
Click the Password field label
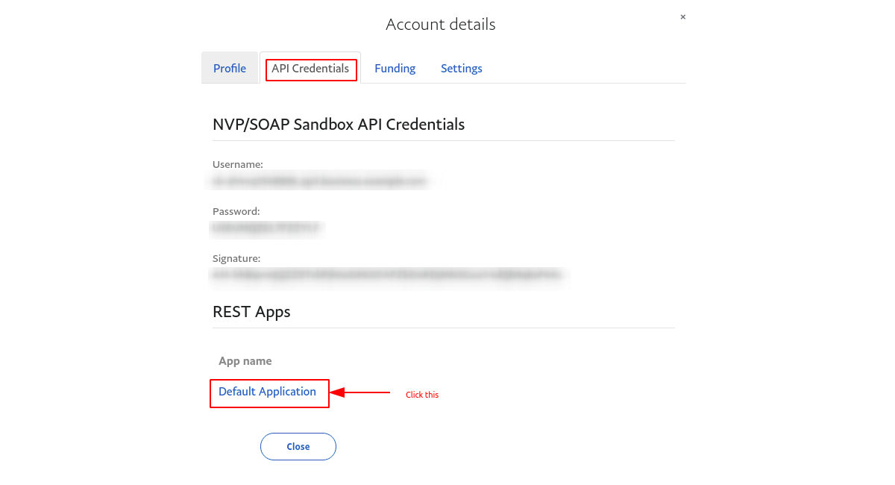tap(236, 211)
